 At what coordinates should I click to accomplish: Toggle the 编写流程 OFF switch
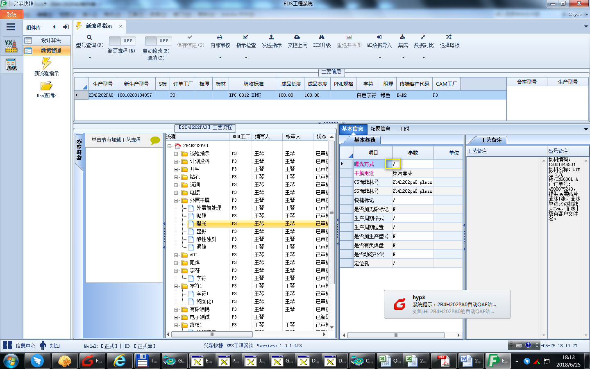[x=123, y=41]
